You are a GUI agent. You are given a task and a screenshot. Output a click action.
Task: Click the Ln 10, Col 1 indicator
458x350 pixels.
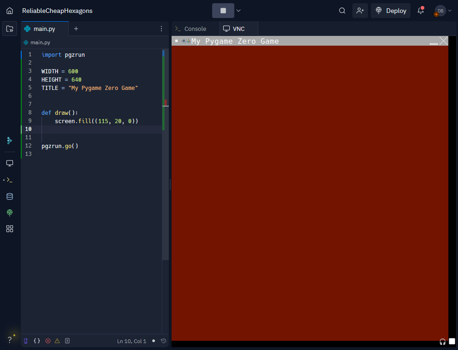131,341
